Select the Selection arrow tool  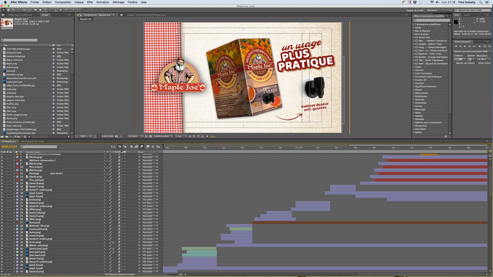[x=4, y=10]
